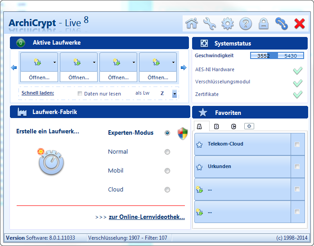
Task: Go to the Home house icon
Action: point(192,23)
